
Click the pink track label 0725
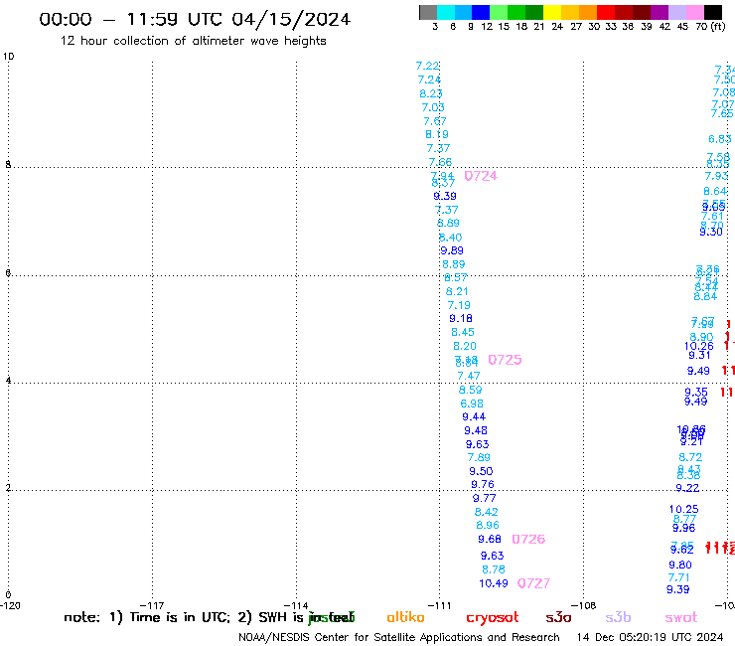click(505, 360)
